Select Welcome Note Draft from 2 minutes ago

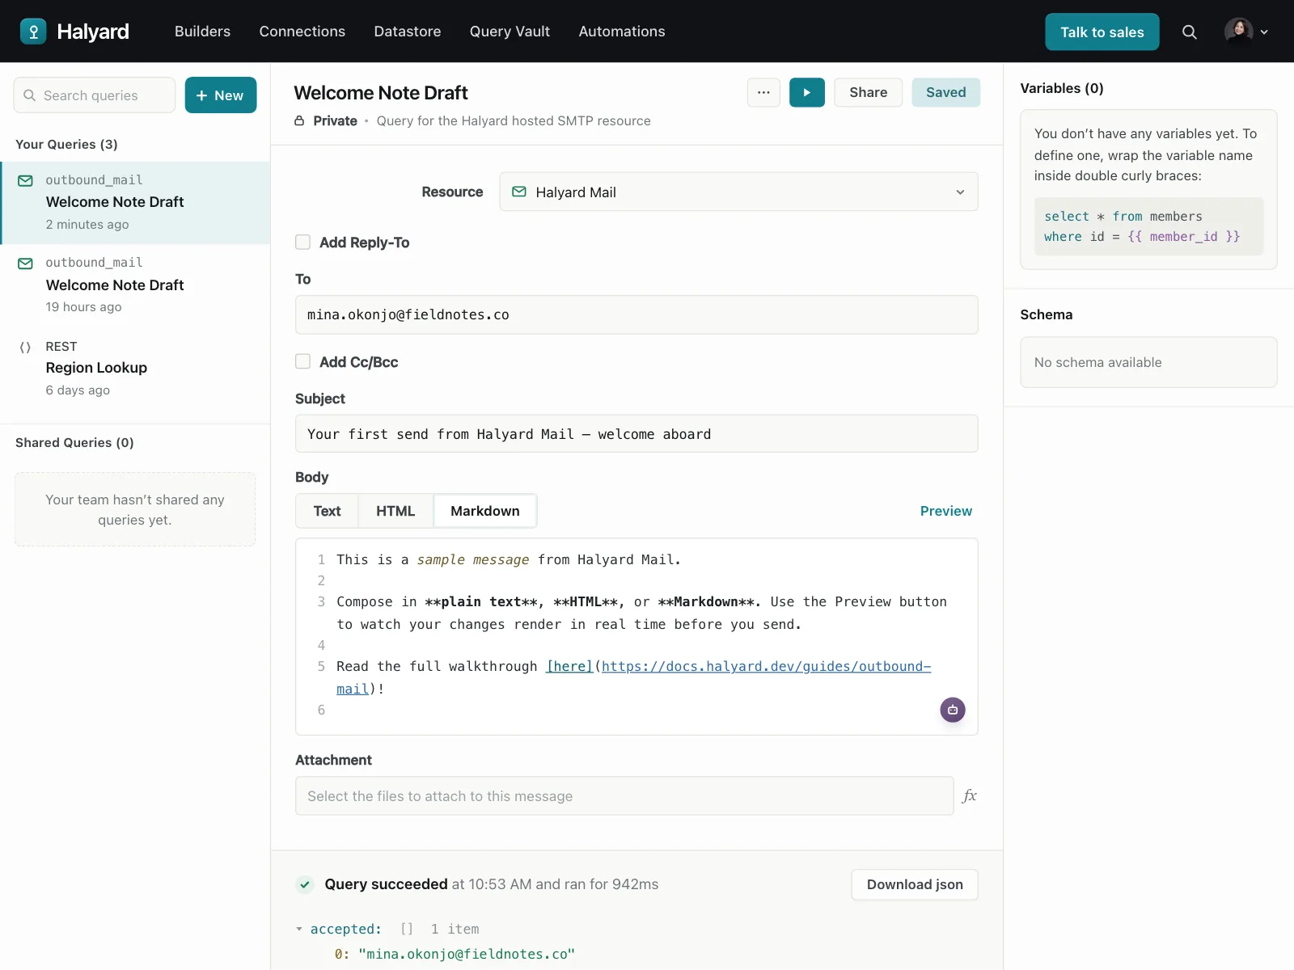pyautogui.click(x=135, y=203)
